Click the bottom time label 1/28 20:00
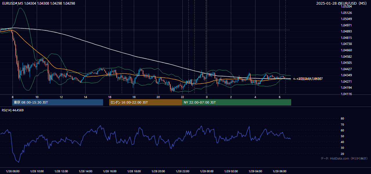Viewport: 371px width, 174px height. coord(158,171)
